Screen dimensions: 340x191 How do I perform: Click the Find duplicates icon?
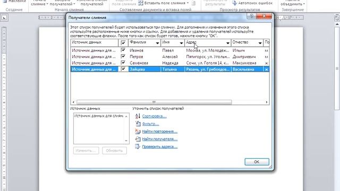coord(138,131)
